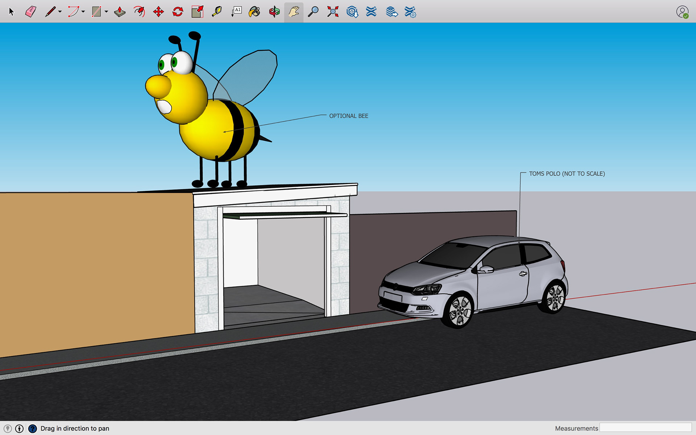
Task: Click the OPTIONAL BEE text label
Action: point(348,116)
